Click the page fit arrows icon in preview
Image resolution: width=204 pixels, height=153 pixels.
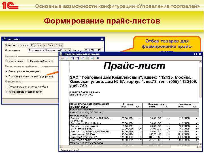(67, 58)
